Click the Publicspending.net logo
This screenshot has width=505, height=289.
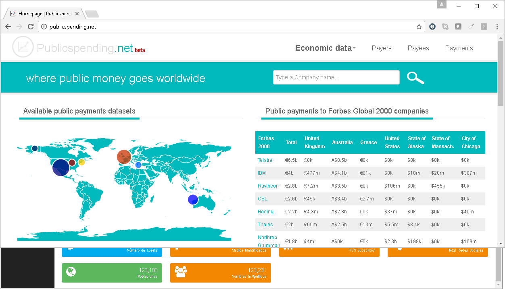point(79,47)
